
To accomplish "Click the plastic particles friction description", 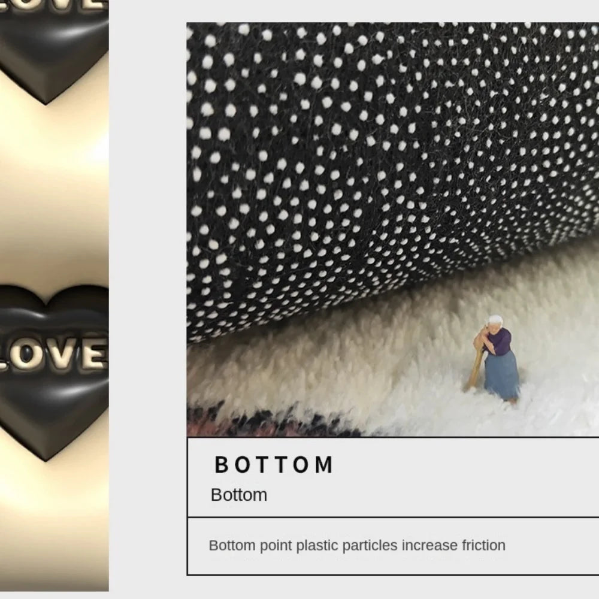I will [357, 546].
